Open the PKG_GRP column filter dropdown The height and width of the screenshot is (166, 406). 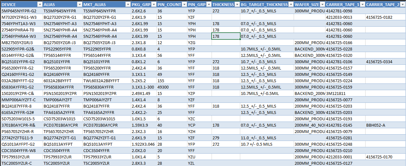coord(153,4)
